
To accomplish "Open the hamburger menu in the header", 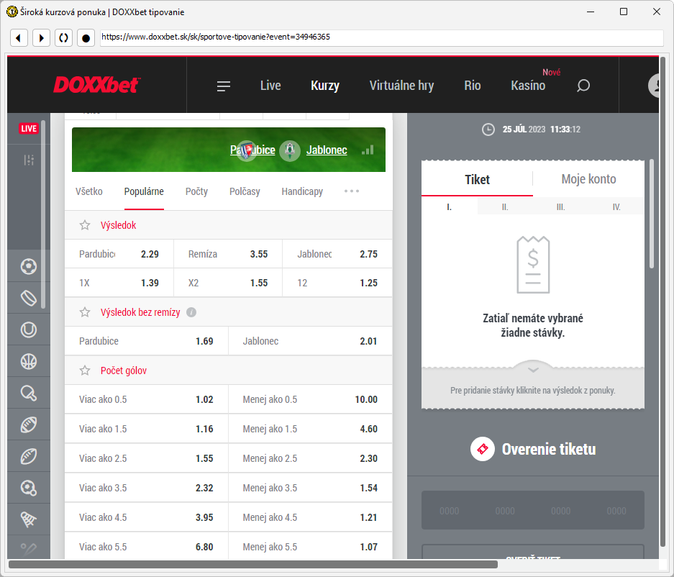I will pos(224,86).
